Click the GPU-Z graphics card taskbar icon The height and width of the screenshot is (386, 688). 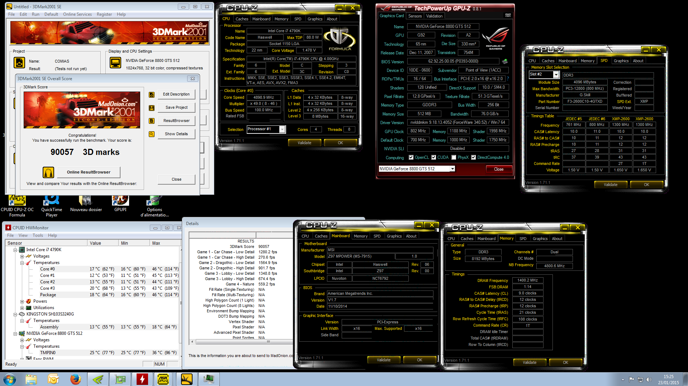tap(120, 379)
